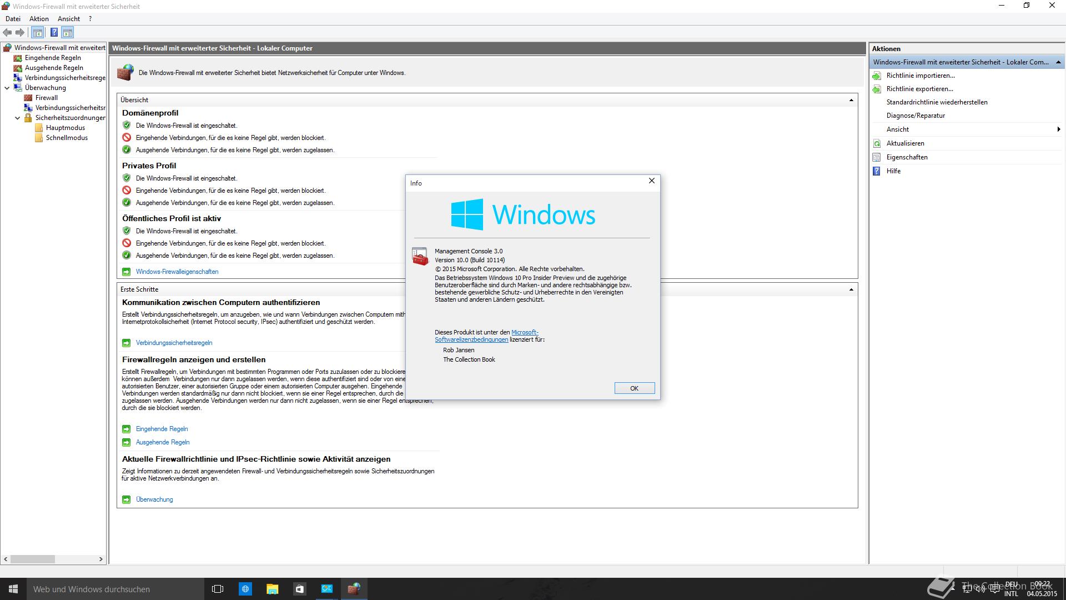Viewport: 1066px width, 600px height.
Task: Open the Windows-Firewalleigenschaften link
Action: (177, 272)
